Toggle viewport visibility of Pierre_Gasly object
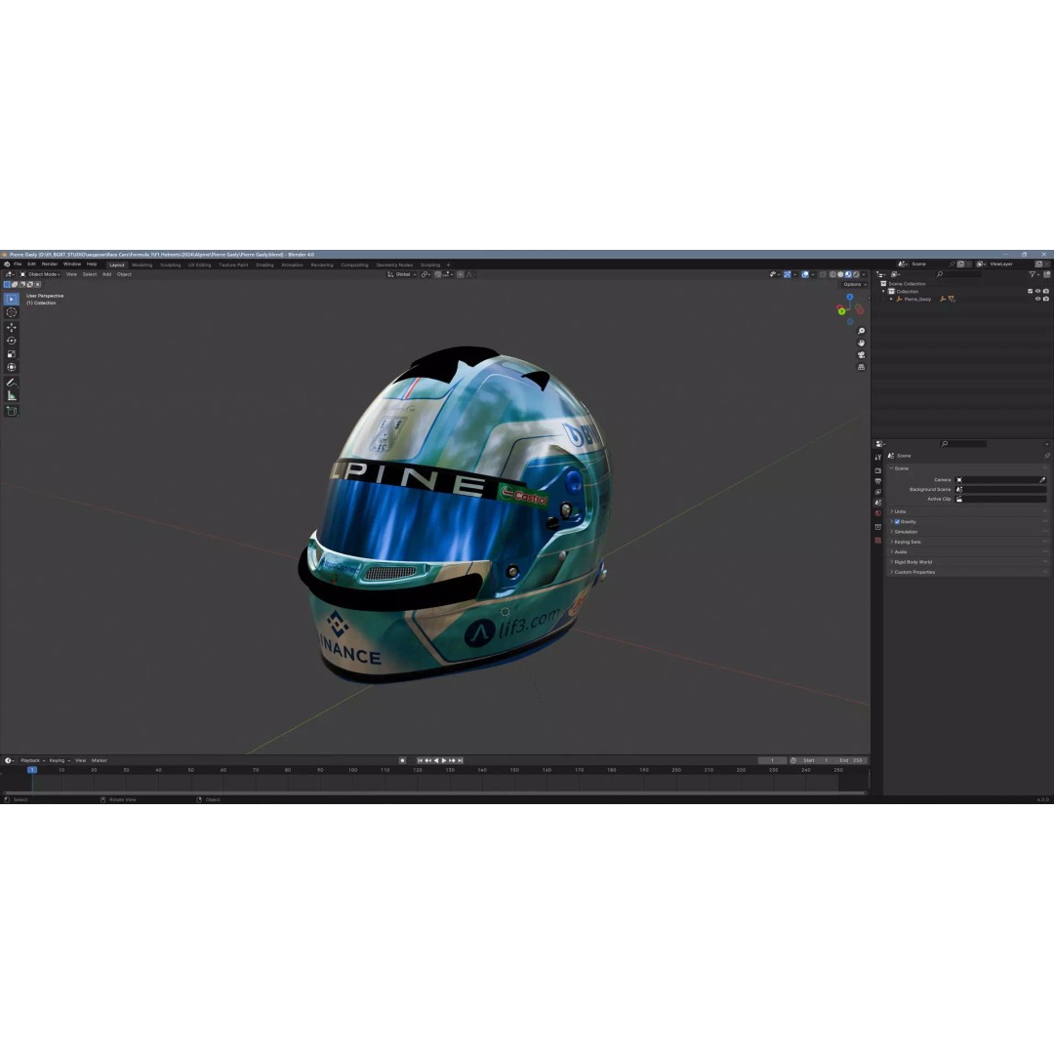Screen dimensions: 1054x1054 click(x=1037, y=299)
